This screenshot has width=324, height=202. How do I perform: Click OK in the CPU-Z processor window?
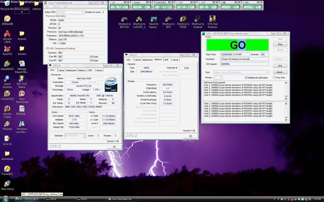(x=114, y=146)
